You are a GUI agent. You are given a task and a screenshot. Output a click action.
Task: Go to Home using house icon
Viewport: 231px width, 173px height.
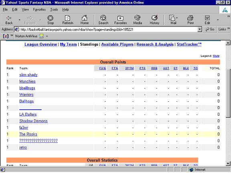coord(85,20)
